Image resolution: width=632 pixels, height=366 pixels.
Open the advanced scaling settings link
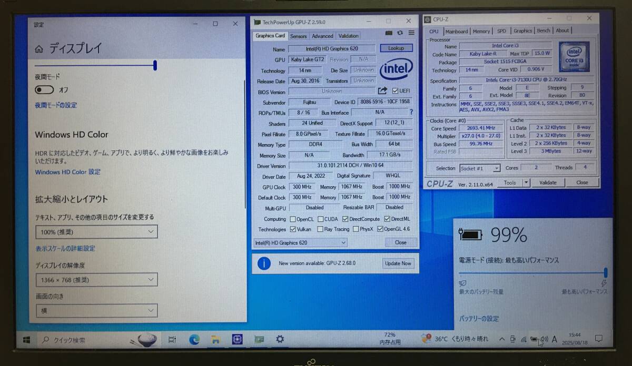pyautogui.click(x=65, y=248)
